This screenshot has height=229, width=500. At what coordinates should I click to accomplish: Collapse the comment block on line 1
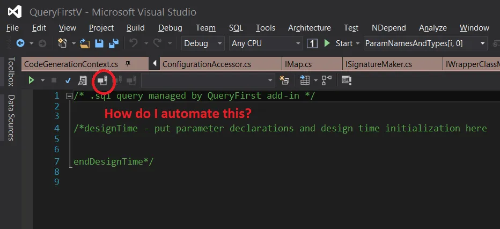[69, 95]
